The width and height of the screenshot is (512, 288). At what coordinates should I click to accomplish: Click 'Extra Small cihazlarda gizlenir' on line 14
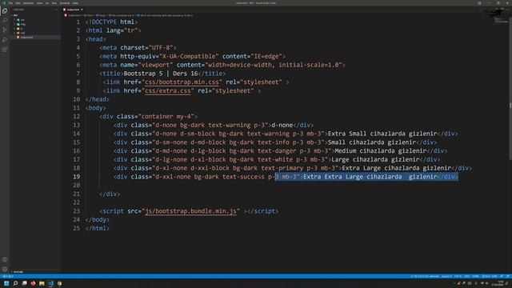coord(382,134)
